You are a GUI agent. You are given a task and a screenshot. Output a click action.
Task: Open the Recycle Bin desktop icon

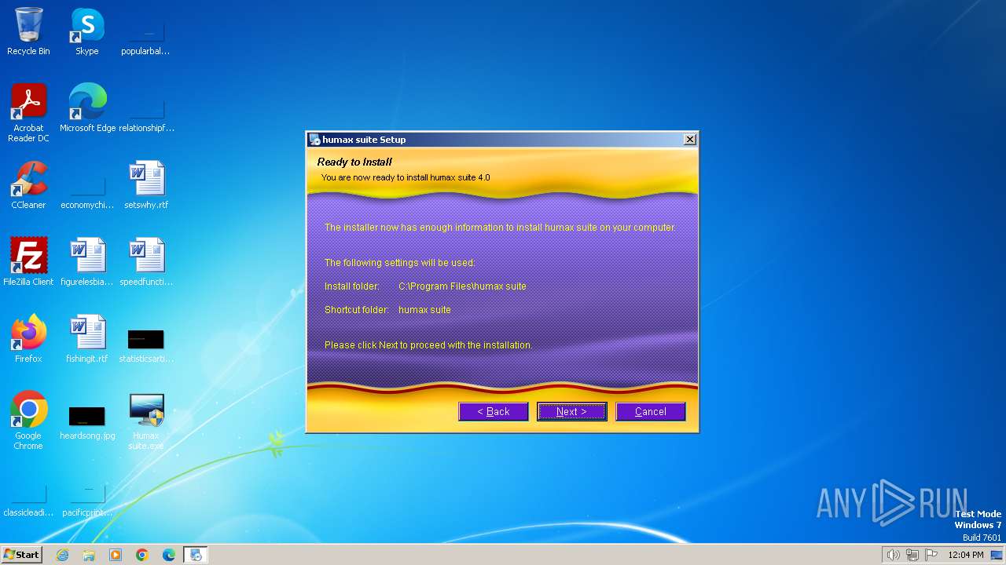coord(28,31)
